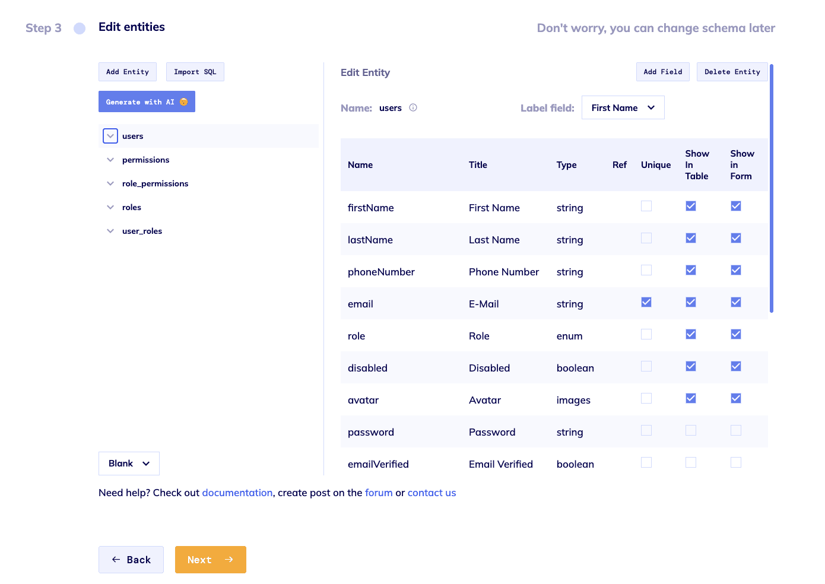This screenshot has height=584, width=825.
Task: Click the Delete Entity button
Action: pos(732,72)
